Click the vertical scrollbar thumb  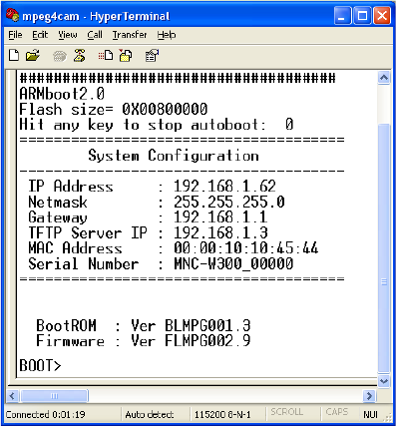tap(384, 247)
